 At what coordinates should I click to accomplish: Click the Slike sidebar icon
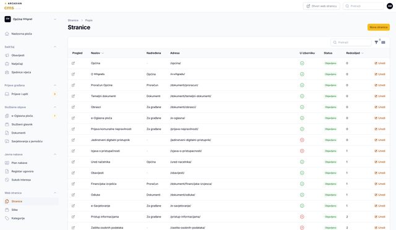(7, 210)
